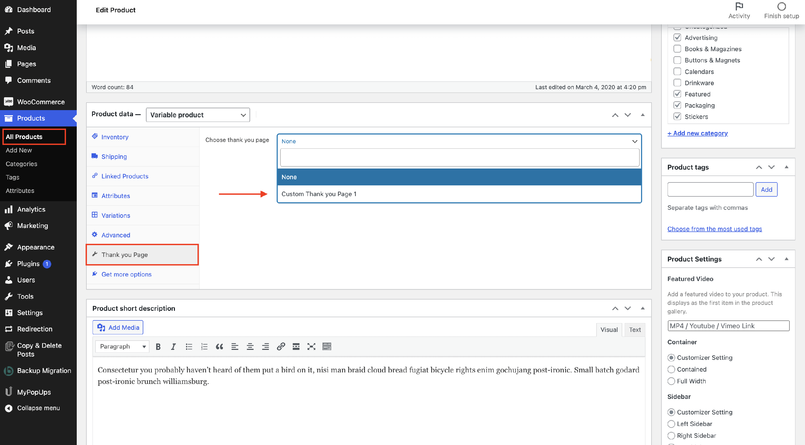Click the bulleted list icon
This screenshot has width=805, height=445.
point(189,346)
